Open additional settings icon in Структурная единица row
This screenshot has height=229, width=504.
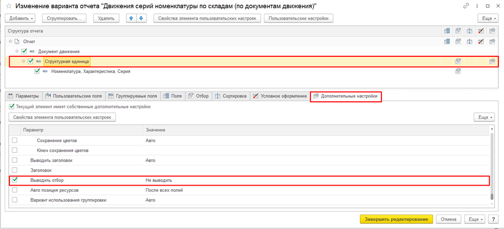point(492,62)
